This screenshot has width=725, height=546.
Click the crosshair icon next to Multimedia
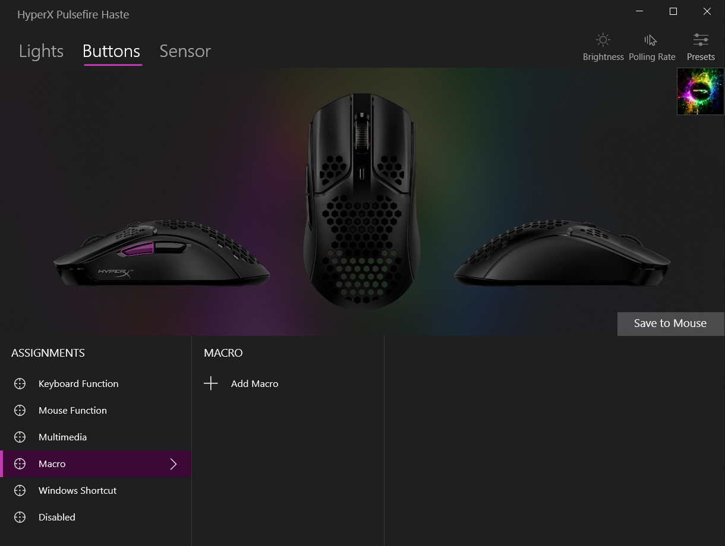[20, 437]
